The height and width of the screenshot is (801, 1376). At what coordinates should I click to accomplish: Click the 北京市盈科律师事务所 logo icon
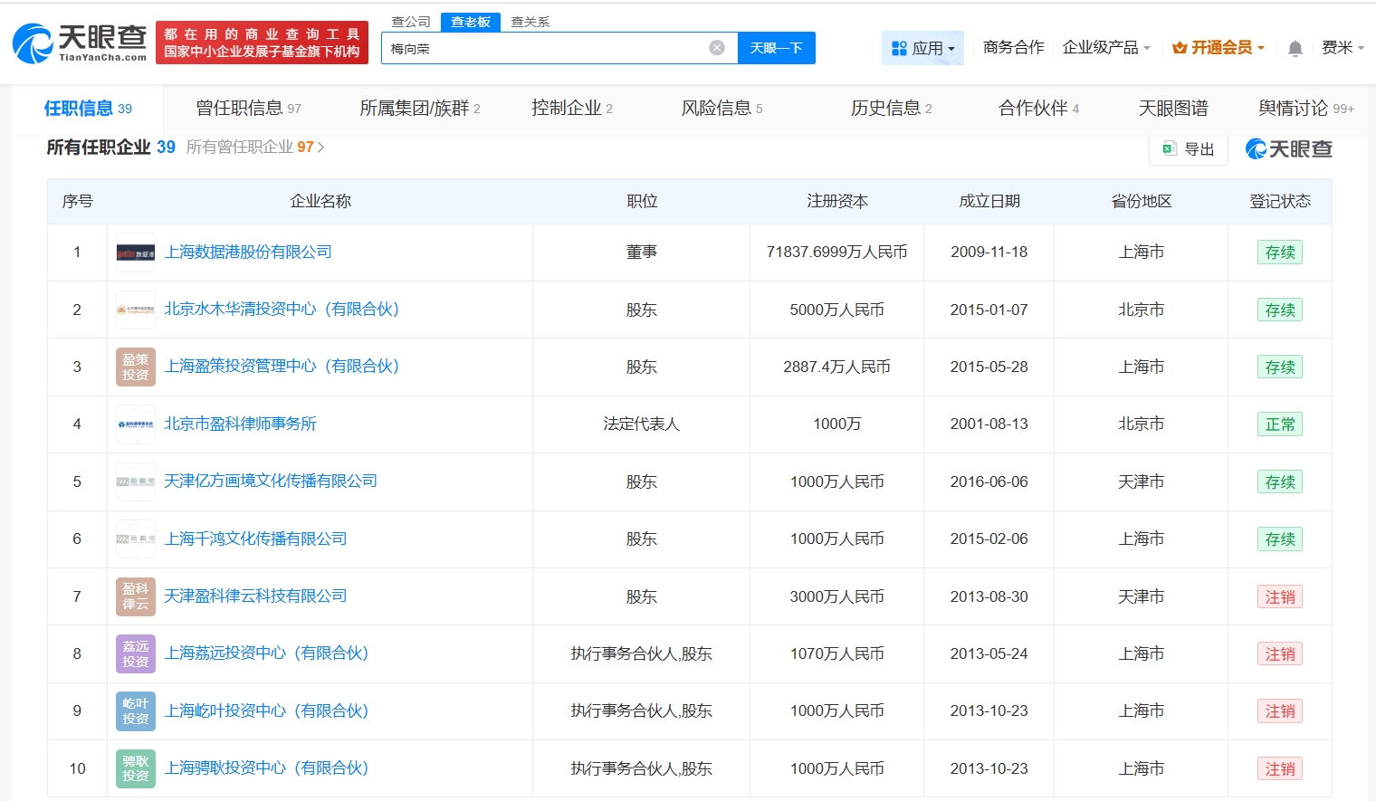coord(136,424)
